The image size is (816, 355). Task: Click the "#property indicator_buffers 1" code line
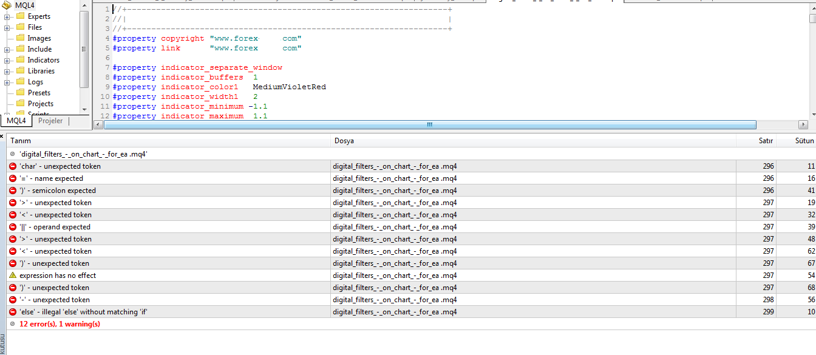pyautogui.click(x=185, y=77)
